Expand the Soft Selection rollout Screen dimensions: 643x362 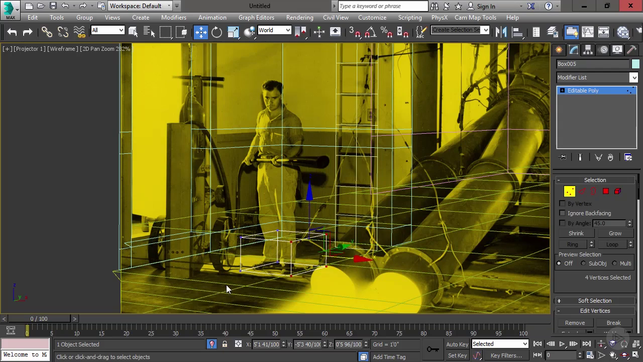pyautogui.click(x=595, y=301)
